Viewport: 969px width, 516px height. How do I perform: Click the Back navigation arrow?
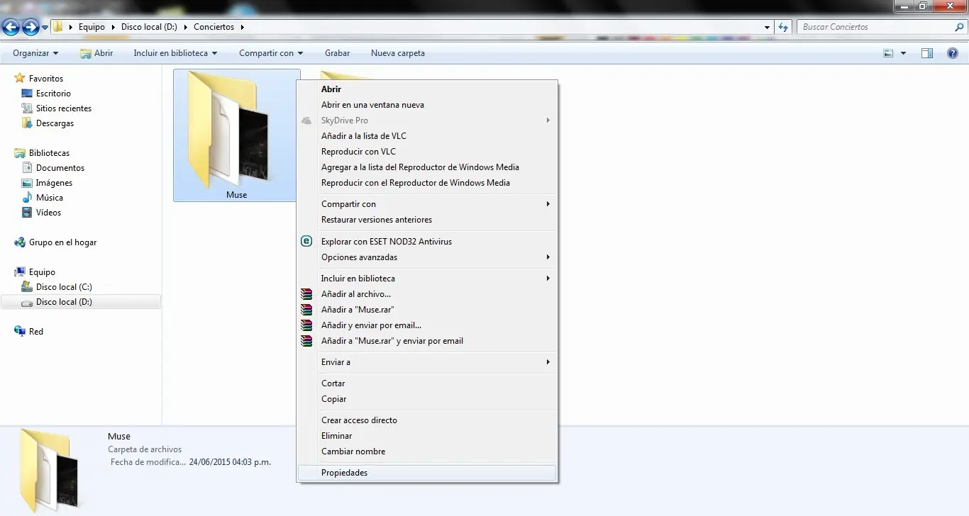click(11, 27)
